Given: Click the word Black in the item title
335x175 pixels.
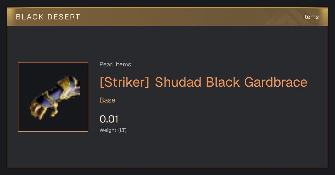Looking at the screenshot, I should pyautogui.click(x=222, y=82).
